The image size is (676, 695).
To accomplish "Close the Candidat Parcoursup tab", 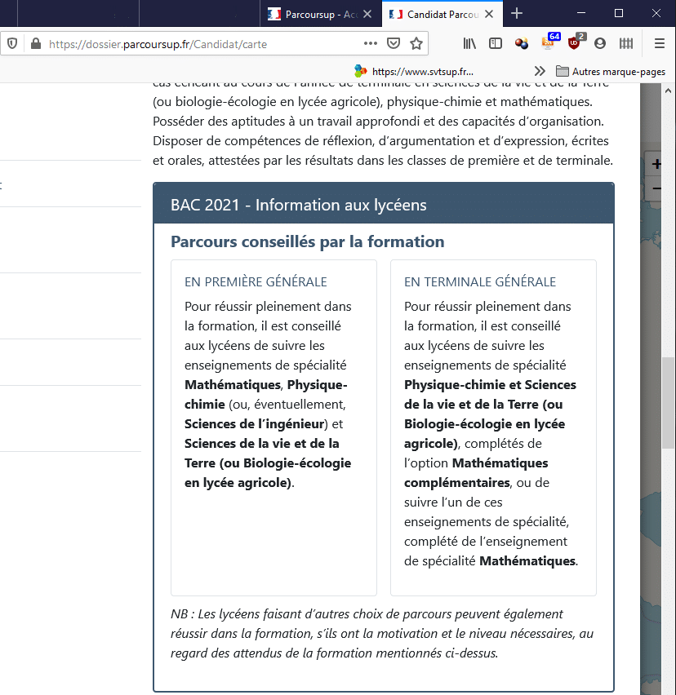I will coord(489,14).
